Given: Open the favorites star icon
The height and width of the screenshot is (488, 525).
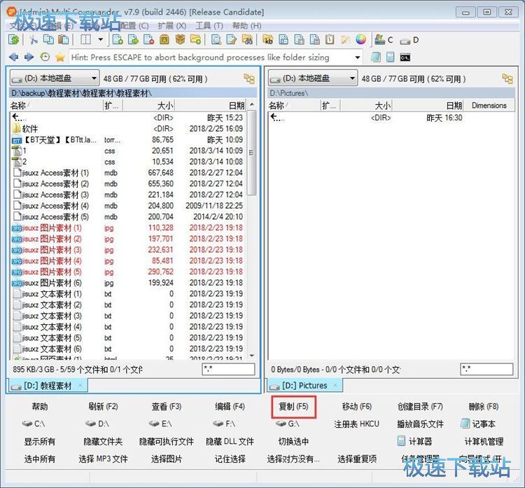Looking at the screenshot, I should [60, 57].
